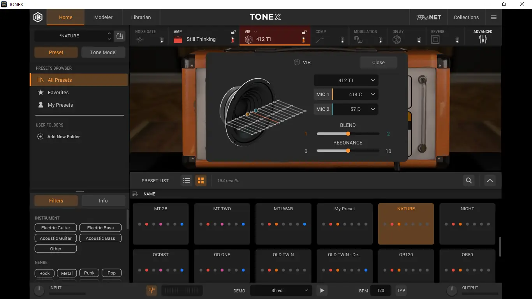This screenshot has height=299, width=532.
Task: Open the Shred demo dropdown
Action: click(x=280, y=290)
